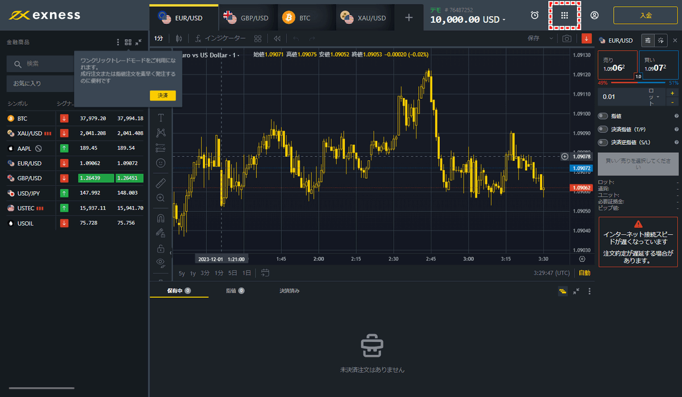The height and width of the screenshot is (397, 682).
Task: Collapse the instruments panel
Action: point(138,42)
